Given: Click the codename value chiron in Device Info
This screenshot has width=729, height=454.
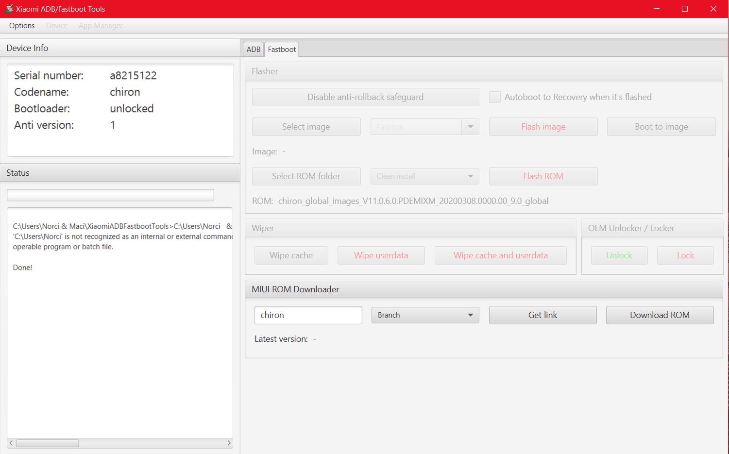Looking at the screenshot, I should click(125, 92).
